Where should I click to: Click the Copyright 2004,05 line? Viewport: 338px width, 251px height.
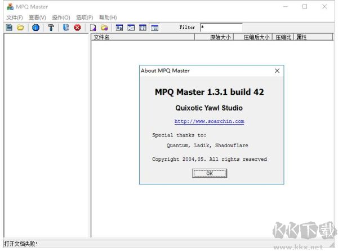coord(210,159)
